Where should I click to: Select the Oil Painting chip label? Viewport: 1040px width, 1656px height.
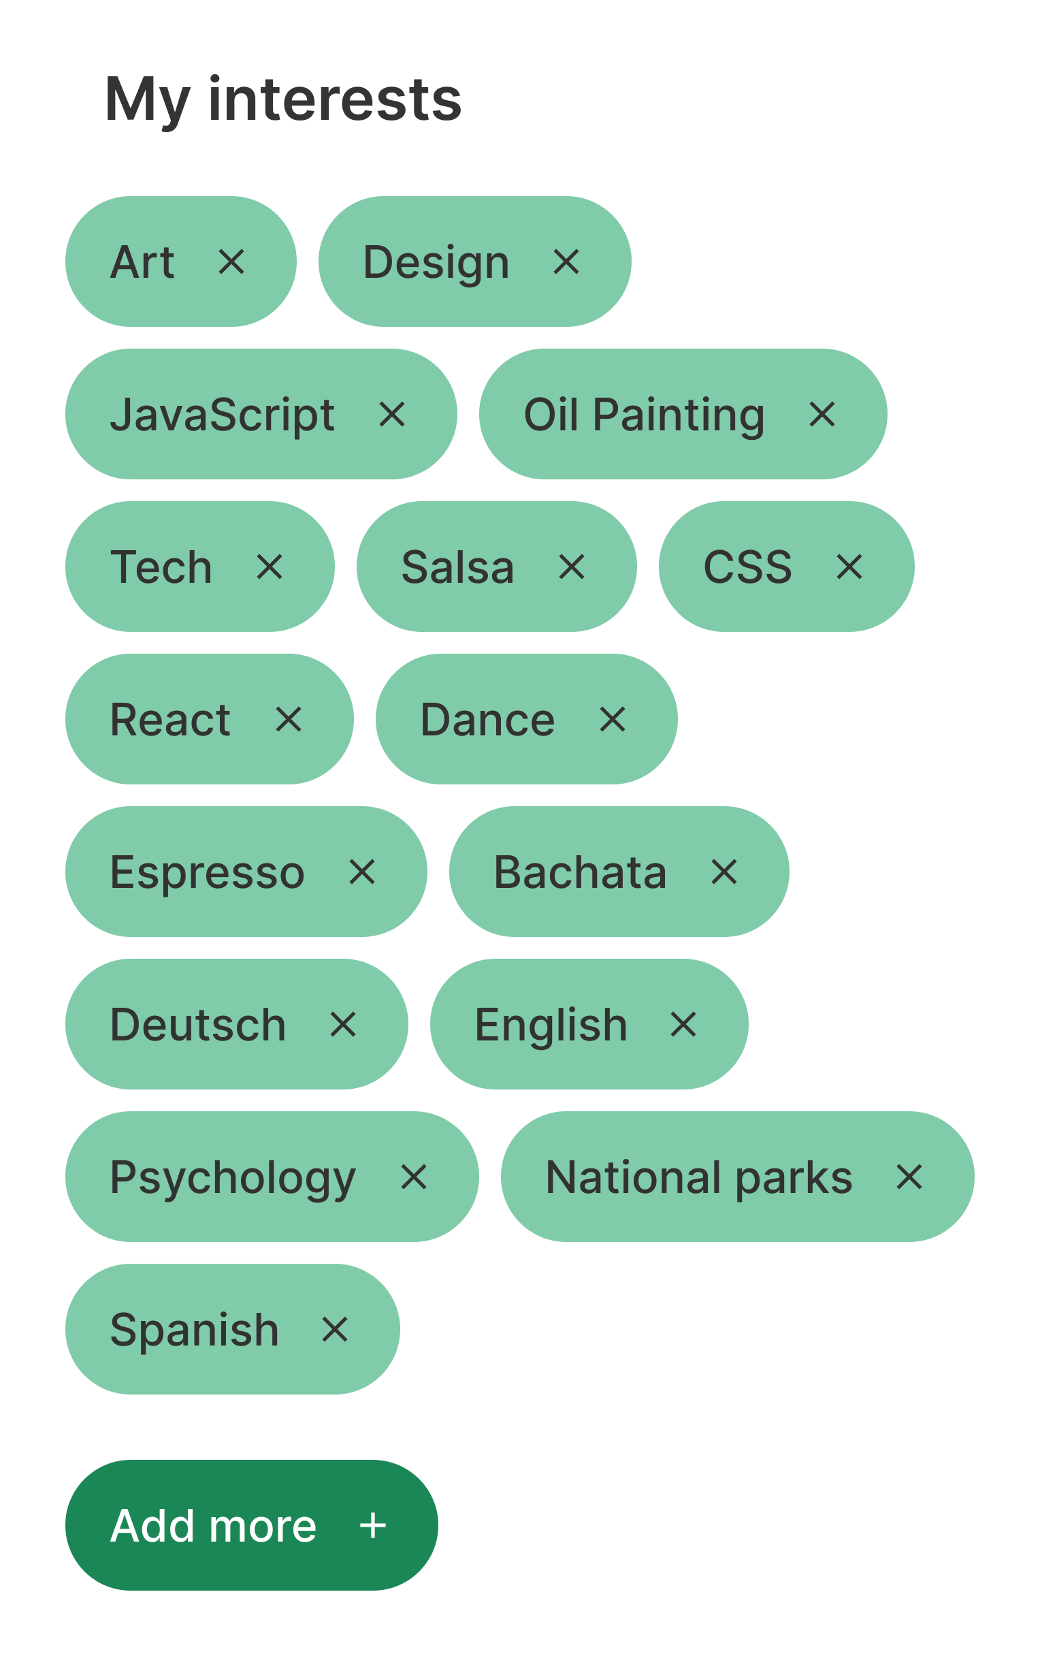644,415
